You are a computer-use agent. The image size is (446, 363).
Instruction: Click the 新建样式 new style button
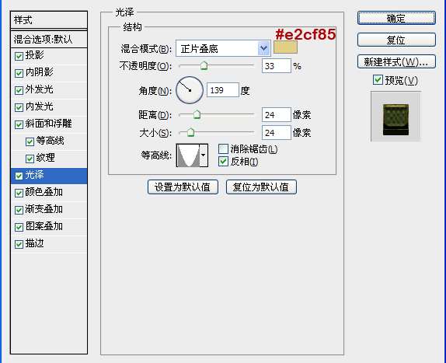pyautogui.click(x=396, y=61)
